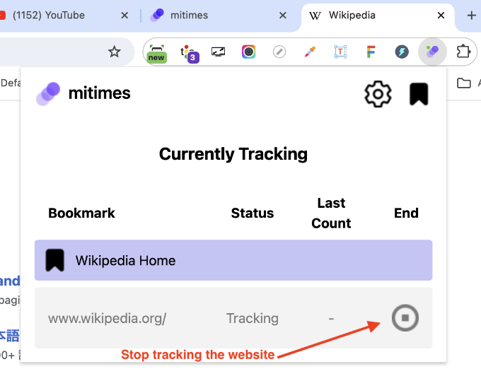This screenshot has height=381, width=481.
Task: Click the mitimes logo in popup header
Action: pyautogui.click(x=83, y=93)
